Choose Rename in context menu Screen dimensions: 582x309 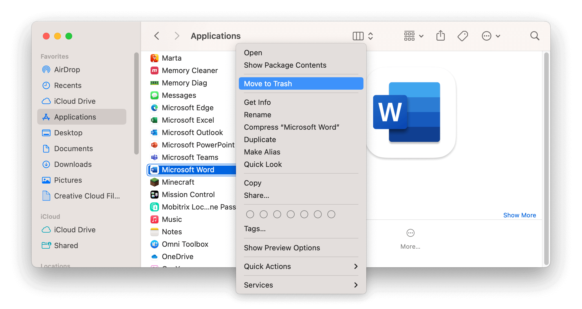(301, 115)
